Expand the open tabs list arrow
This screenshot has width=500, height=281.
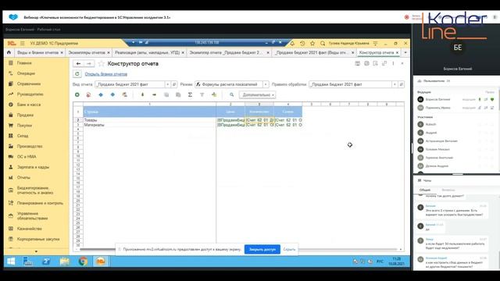(405, 52)
